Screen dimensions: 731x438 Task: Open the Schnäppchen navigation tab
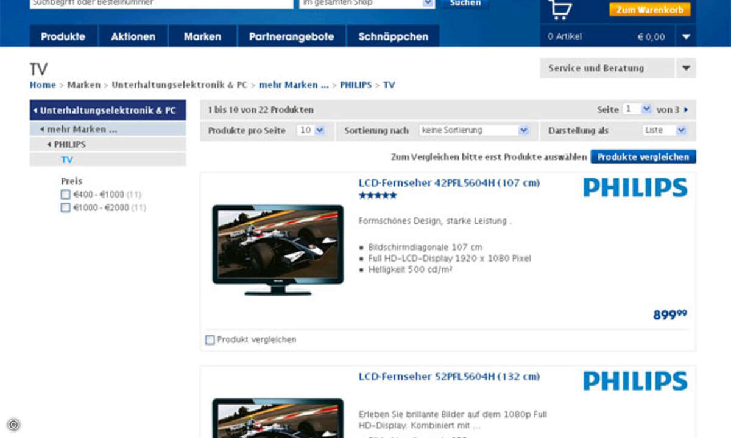(x=393, y=36)
